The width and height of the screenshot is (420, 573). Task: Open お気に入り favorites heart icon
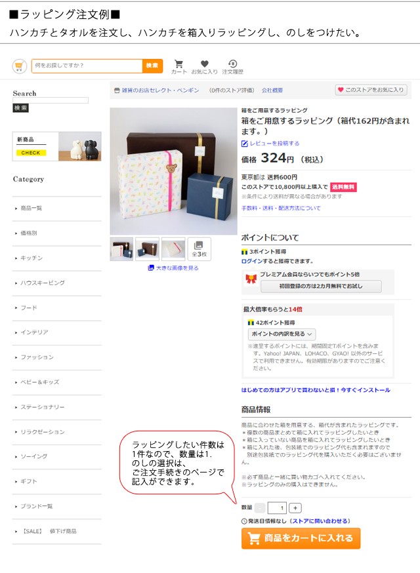point(204,66)
